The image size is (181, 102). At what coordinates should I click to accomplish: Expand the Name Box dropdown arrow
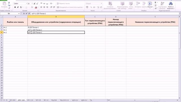pos(19,14)
